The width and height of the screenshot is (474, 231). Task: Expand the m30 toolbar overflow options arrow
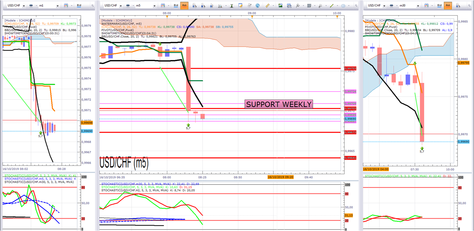point(469,6)
